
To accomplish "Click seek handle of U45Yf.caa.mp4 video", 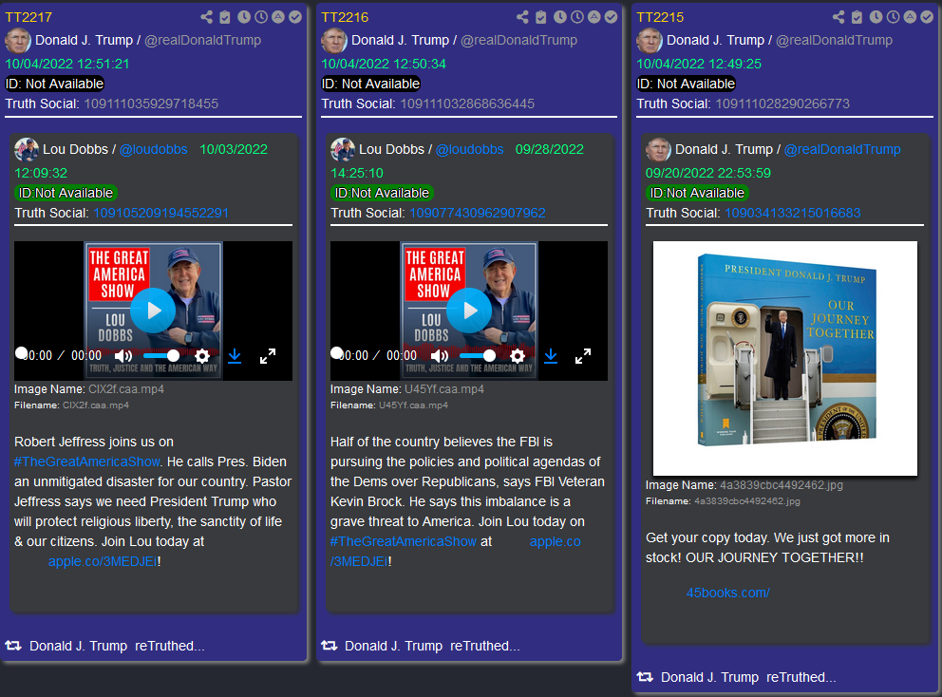I will click(337, 352).
